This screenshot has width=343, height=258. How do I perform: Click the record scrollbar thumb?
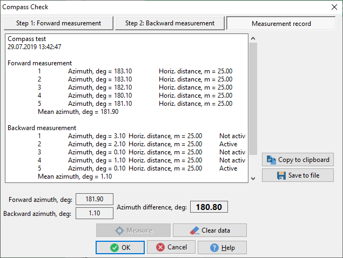coord(253,99)
